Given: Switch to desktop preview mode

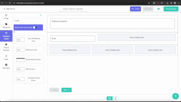Looking at the screenshot, I should click(109, 98).
